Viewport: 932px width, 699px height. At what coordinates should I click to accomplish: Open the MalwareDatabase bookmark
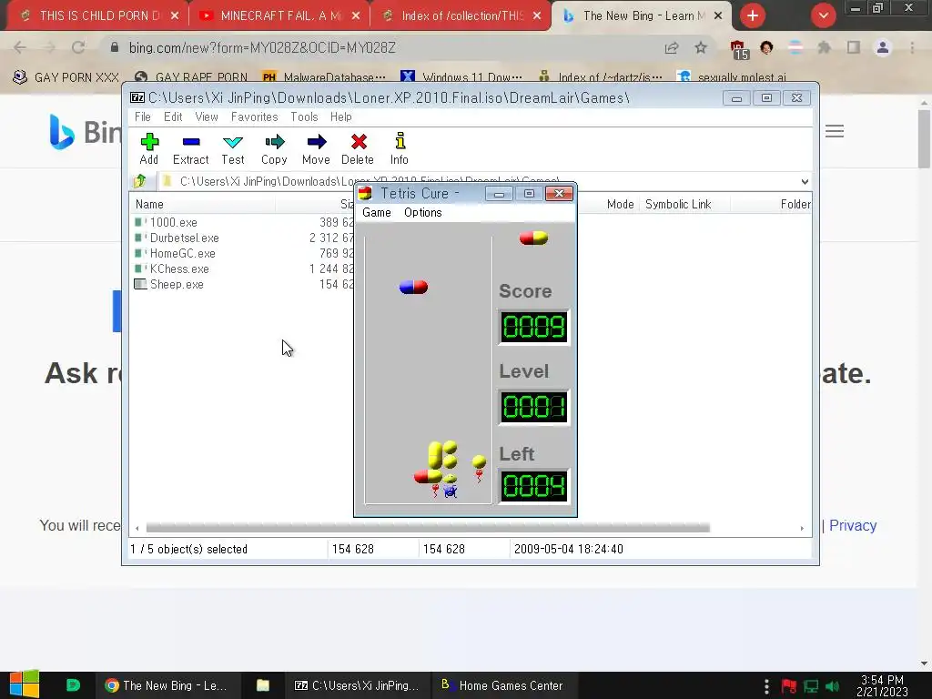point(325,77)
